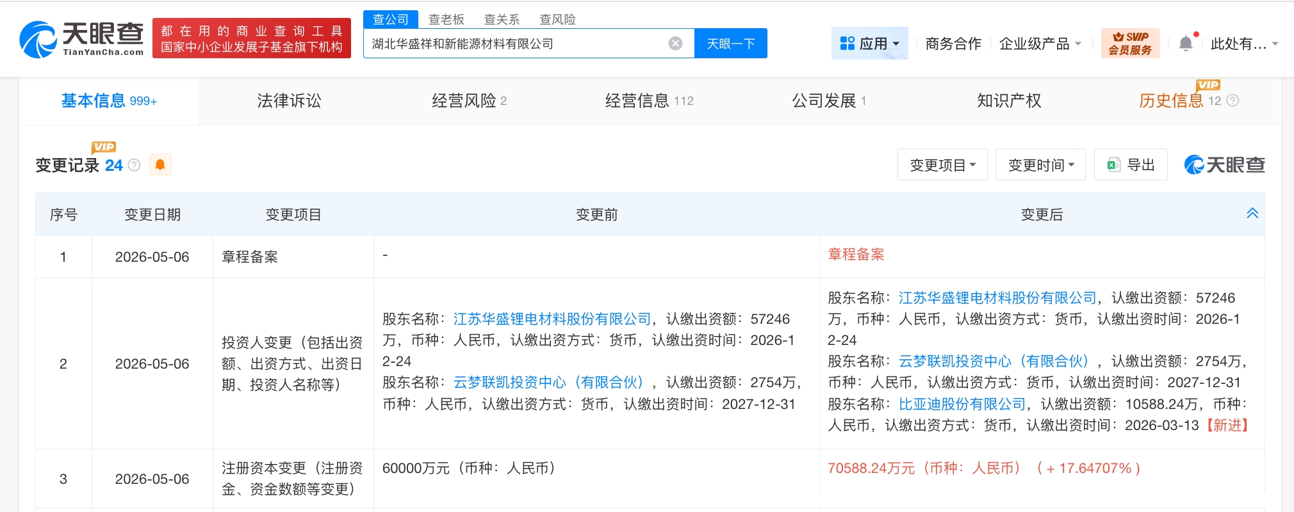1294x512 pixels.
Task: Switch to the 查老板 search tab
Action: tap(446, 19)
